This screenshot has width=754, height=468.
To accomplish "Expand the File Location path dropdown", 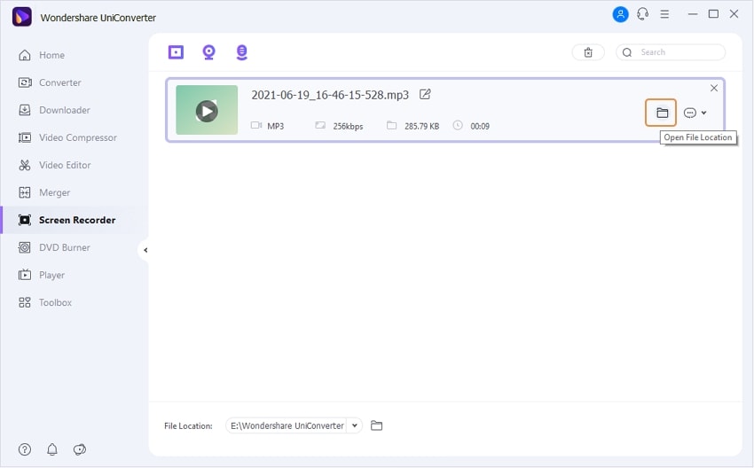I will [355, 425].
